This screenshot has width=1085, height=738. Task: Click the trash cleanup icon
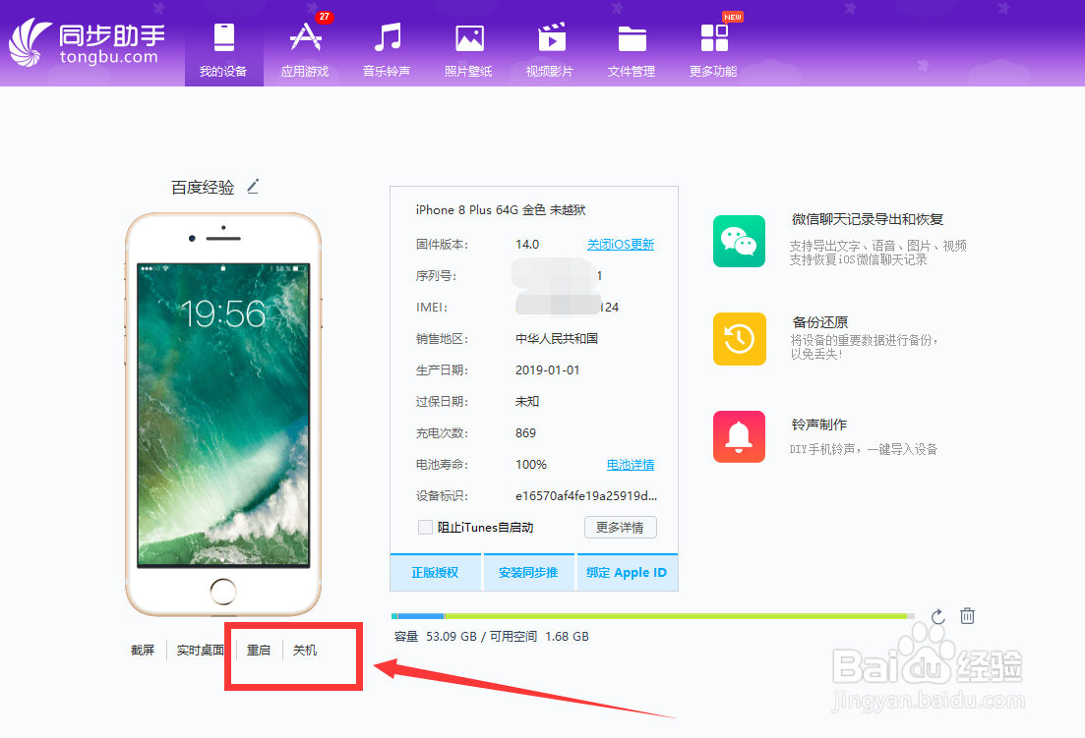coord(967,616)
